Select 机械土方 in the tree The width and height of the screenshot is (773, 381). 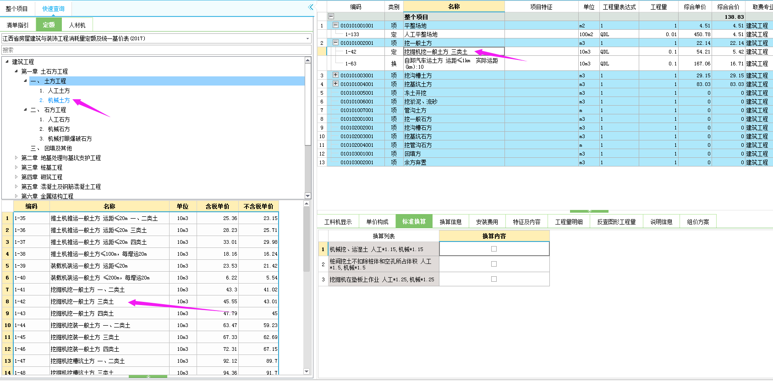point(59,100)
